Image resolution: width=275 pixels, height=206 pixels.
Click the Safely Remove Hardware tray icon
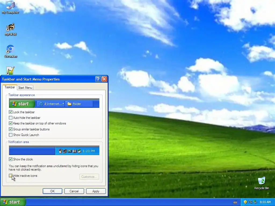click(255, 202)
